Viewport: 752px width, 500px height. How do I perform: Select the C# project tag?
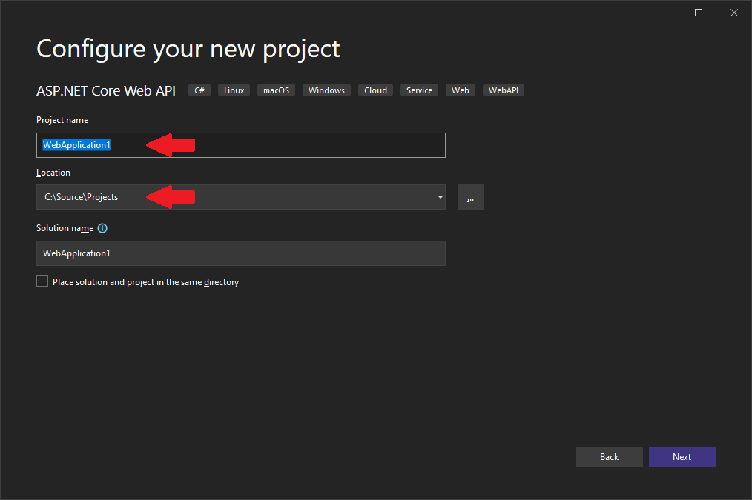click(199, 90)
